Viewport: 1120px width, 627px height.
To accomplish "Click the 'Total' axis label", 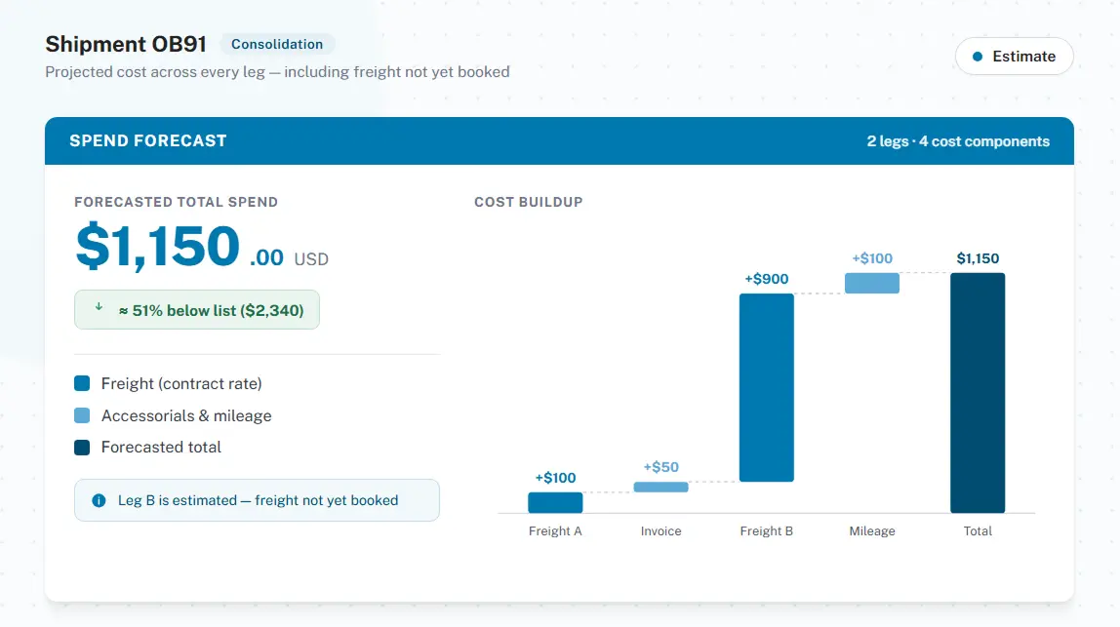I will click(x=978, y=531).
